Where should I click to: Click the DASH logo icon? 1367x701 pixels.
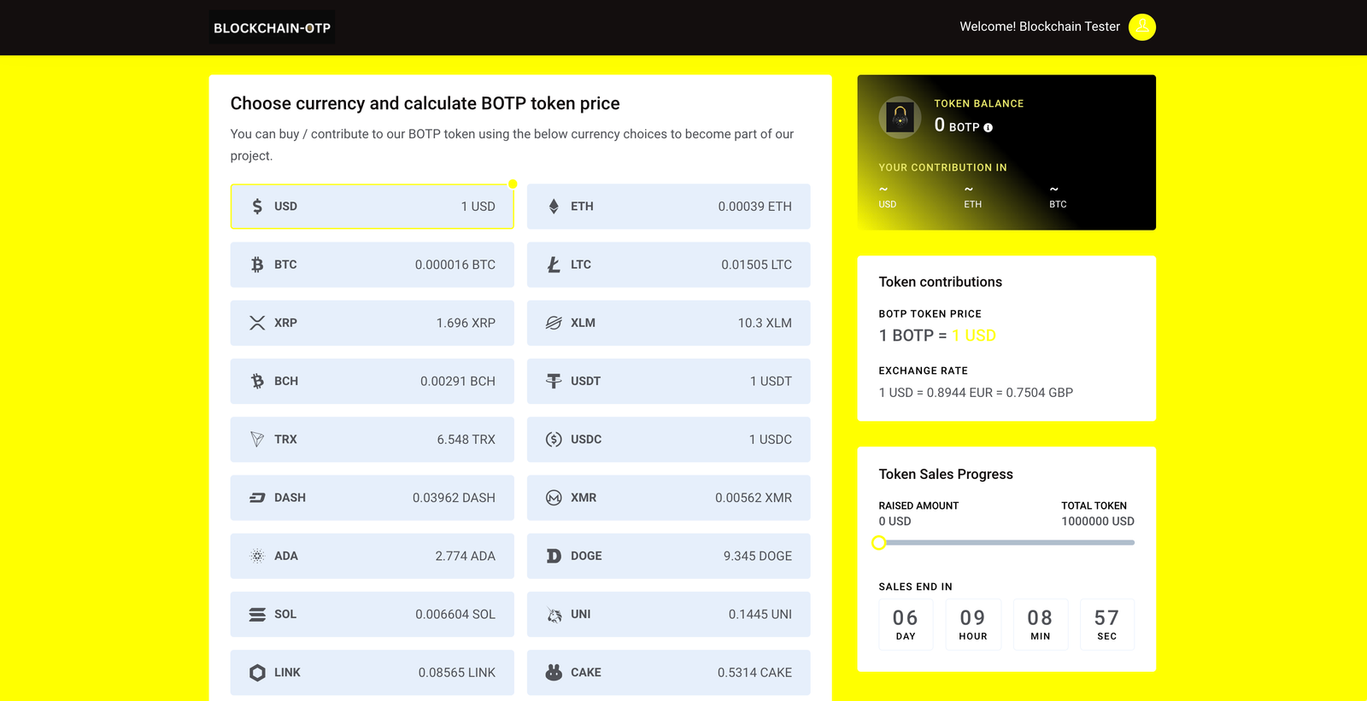(x=257, y=498)
